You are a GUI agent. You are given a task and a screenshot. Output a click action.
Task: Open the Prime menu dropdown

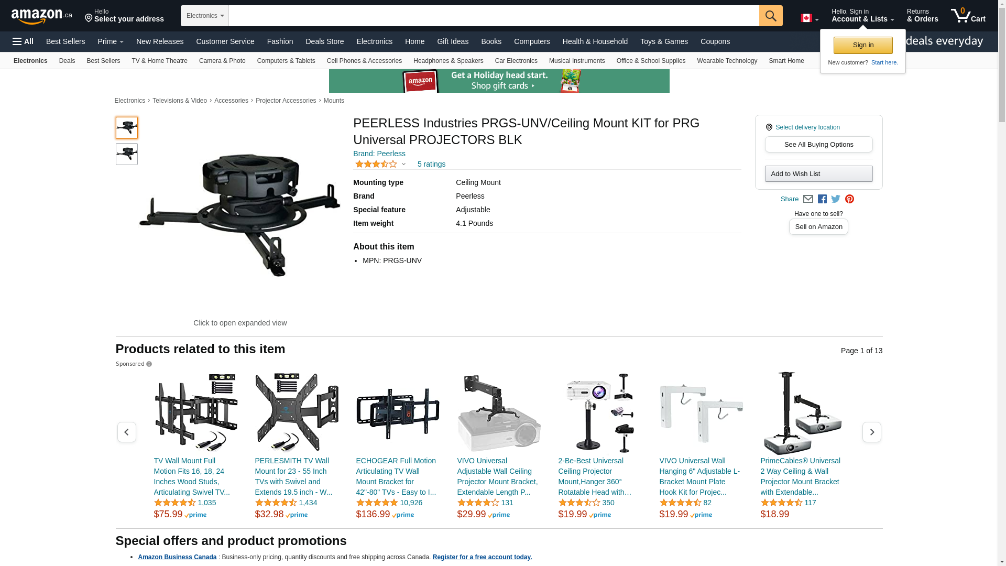click(111, 41)
